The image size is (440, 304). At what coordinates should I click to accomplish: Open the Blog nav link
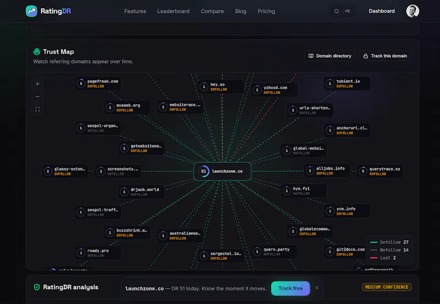pos(240,11)
